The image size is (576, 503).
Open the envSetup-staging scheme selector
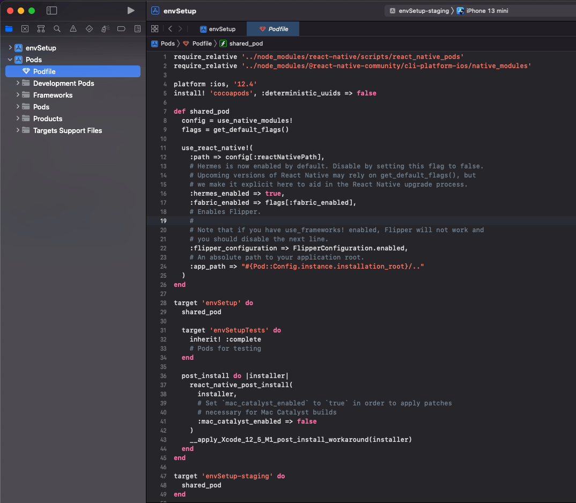point(419,11)
